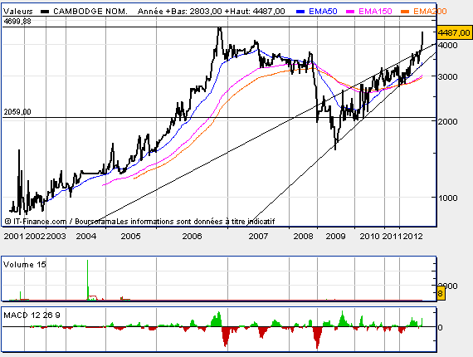Image resolution: width=473 pixels, height=357 pixels.
Task: Click the Année +Bas: 2803,00 text
Action: [x=180, y=12]
